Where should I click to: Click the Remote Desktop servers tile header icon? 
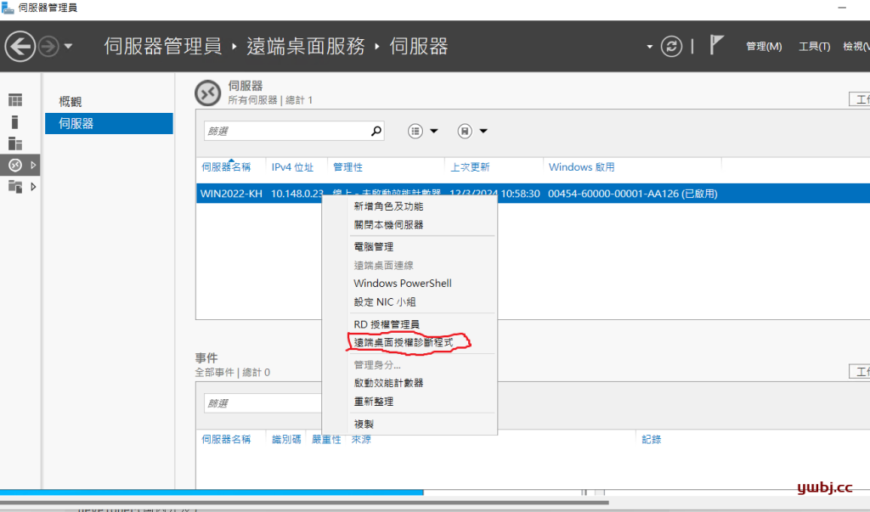pyautogui.click(x=208, y=93)
